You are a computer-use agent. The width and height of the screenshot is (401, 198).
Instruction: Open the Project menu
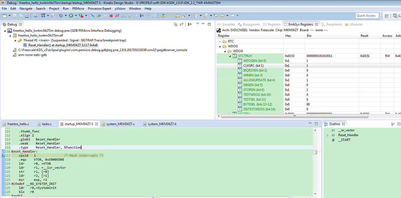click(54, 8)
